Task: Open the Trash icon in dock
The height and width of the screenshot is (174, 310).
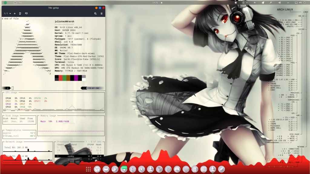Action: tap(195, 169)
